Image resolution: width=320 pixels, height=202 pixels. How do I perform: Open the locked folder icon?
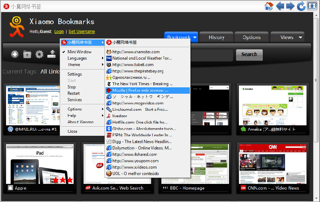(x=27, y=54)
